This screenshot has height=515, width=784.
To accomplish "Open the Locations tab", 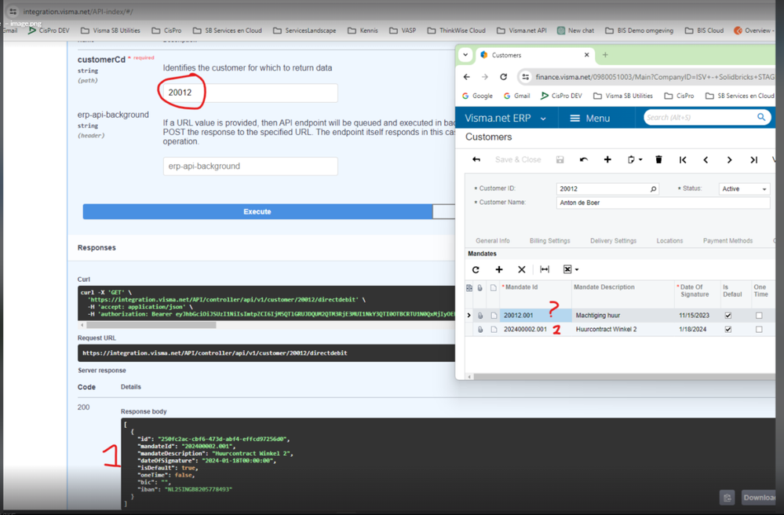I will tap(669, 241).
